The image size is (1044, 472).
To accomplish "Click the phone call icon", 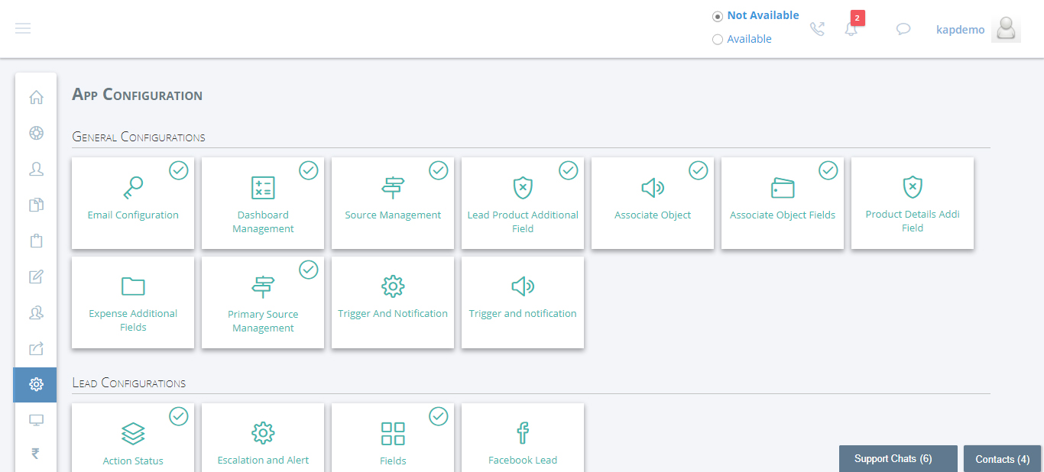I will coord(817,29).
